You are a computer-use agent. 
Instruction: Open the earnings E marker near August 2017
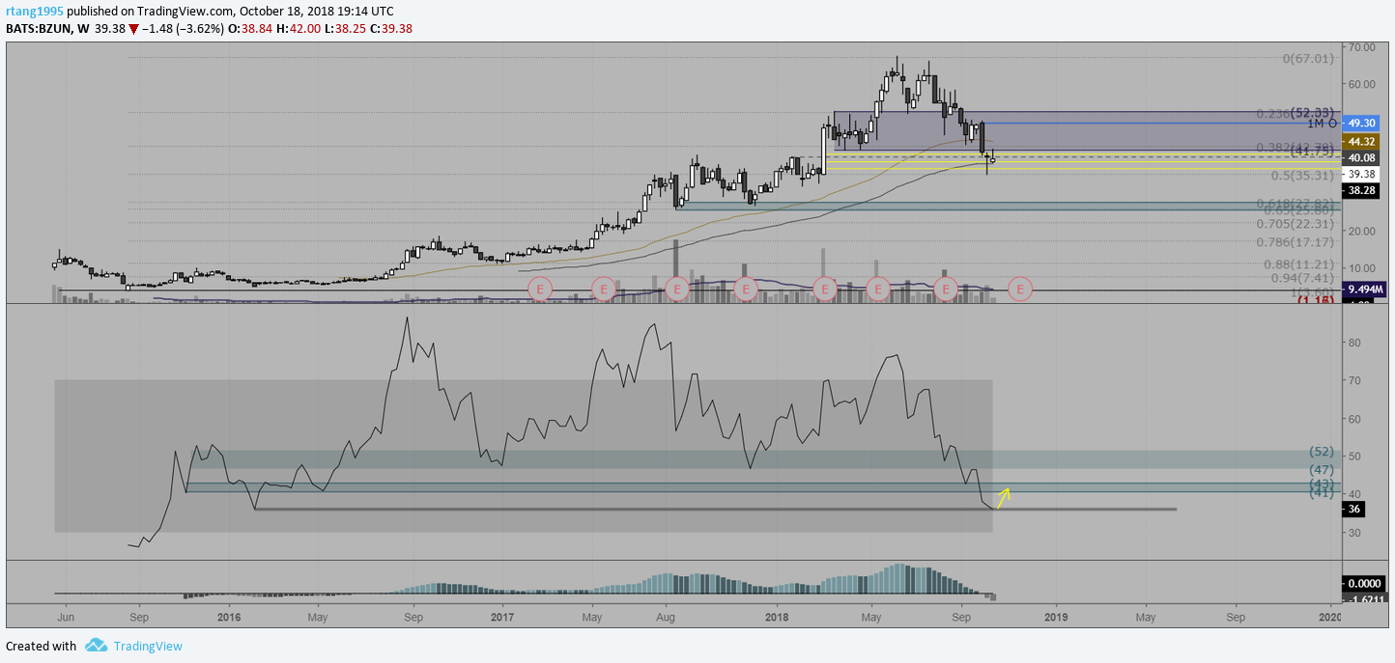click(676, 288)
